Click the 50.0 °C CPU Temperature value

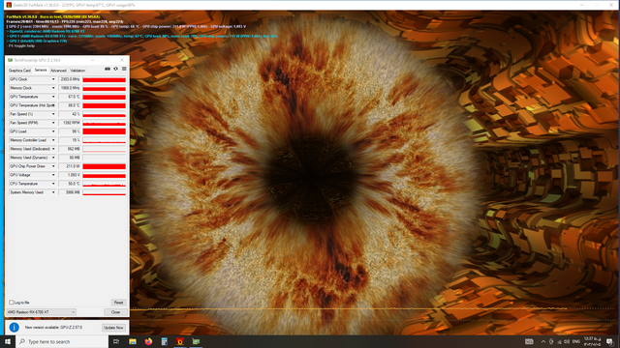point(70,184)
